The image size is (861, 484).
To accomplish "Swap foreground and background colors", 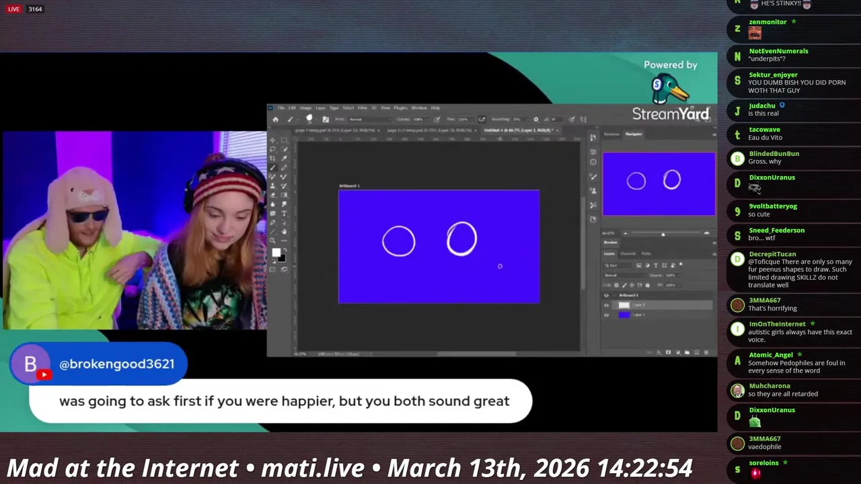I will coord(285,250).
